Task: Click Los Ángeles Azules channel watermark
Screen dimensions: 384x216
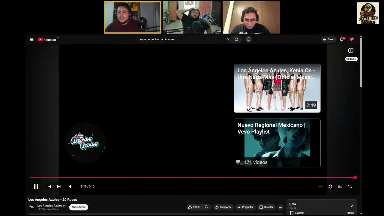Action: pyautogui.click(x=85, y=142)
